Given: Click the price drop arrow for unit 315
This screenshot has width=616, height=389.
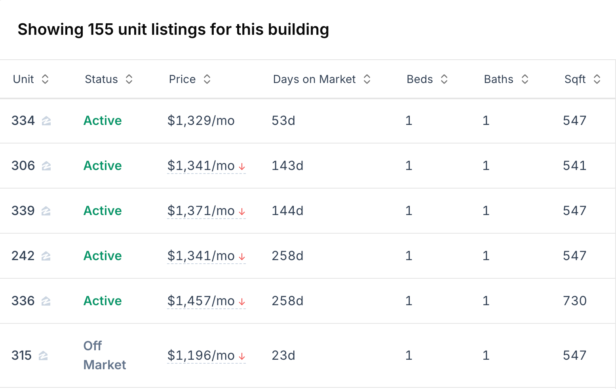Looking at the screenshot, I should pyautogui.click(x=242, y=357).
